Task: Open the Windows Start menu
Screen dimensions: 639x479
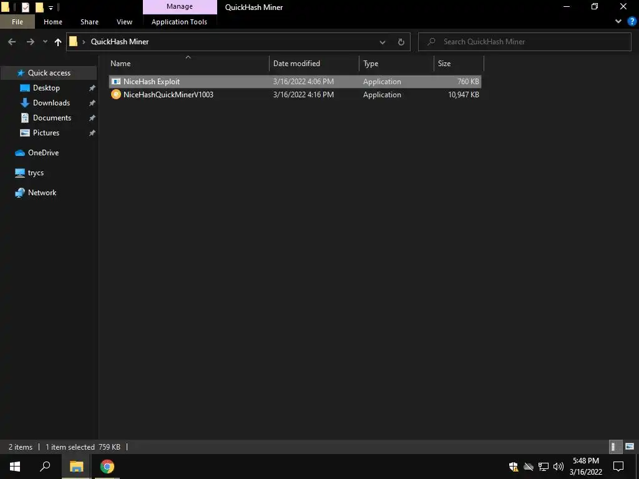Action: coord(15,467)
